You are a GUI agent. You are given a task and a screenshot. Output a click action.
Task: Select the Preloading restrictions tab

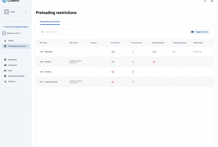(50, 22)
